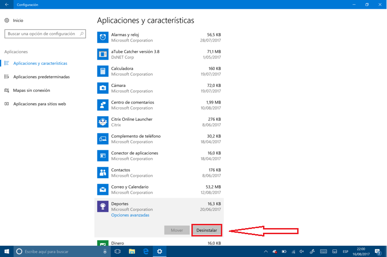387x257 pixels.
Task: Select the Centro de comentarios name
Action: pyautogui.click(x=132, y=102)
